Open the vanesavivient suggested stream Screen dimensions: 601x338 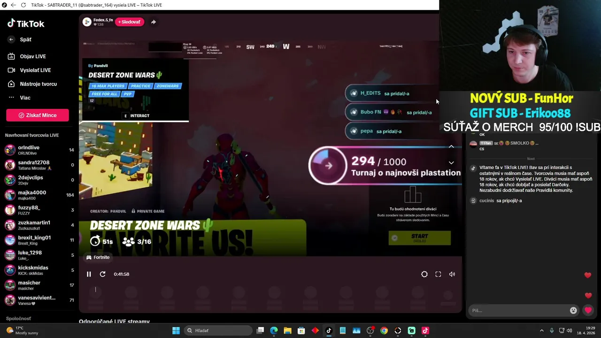tap(39, 300)
